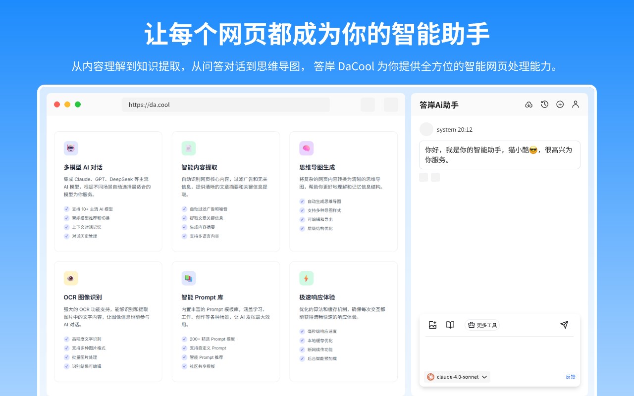Click the greeting message bubble 你好，我是你的智能助手
634x396 pixels.
pyautogui.click(x=500, y=155)
